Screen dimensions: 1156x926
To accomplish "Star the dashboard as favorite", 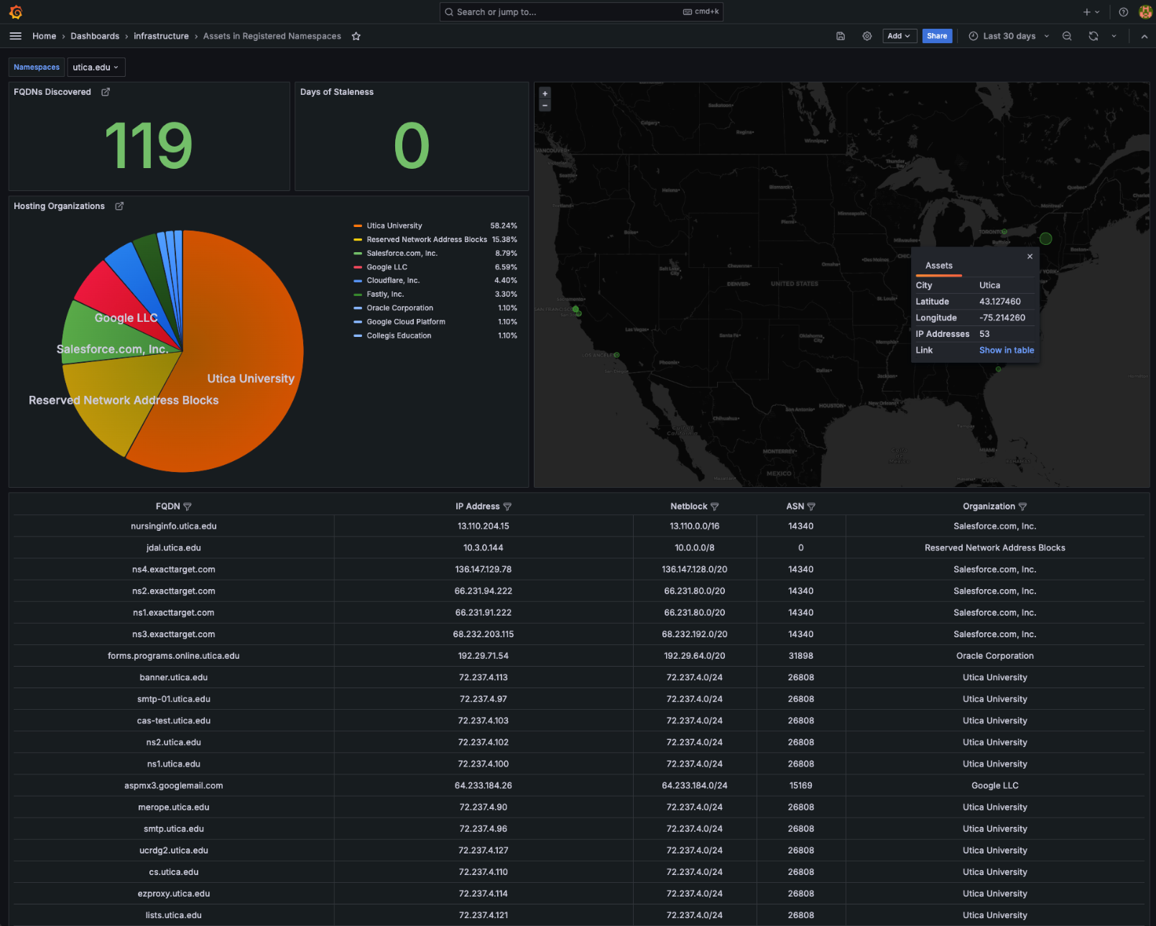I will tap(356, 36).
